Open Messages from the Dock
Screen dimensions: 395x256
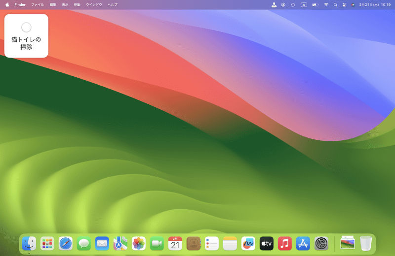[x=83, y=243]
